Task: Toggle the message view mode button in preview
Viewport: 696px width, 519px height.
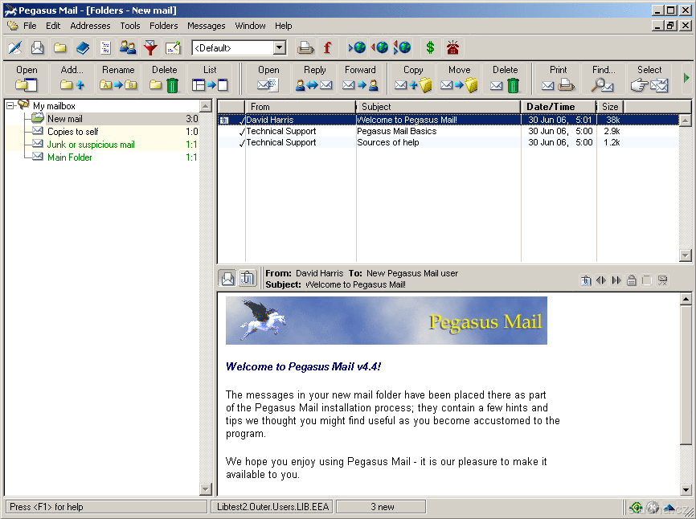Action: click(227, 279)
